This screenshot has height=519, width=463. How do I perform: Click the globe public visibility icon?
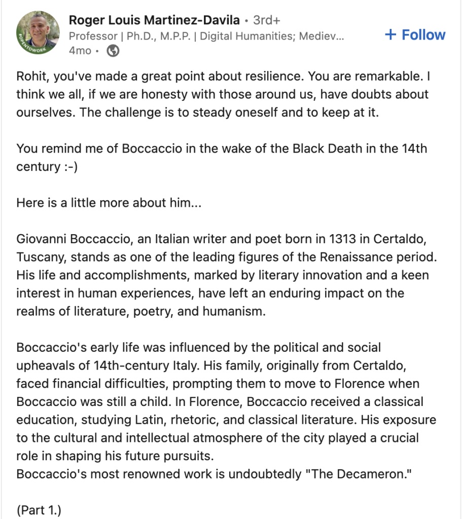pyautogui.click(x=113, y=51)
